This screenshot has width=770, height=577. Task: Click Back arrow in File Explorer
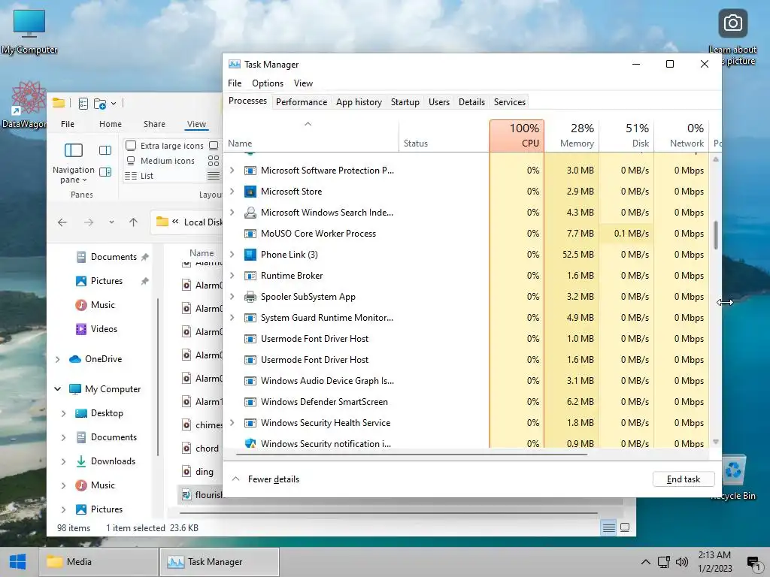(62, 222)
